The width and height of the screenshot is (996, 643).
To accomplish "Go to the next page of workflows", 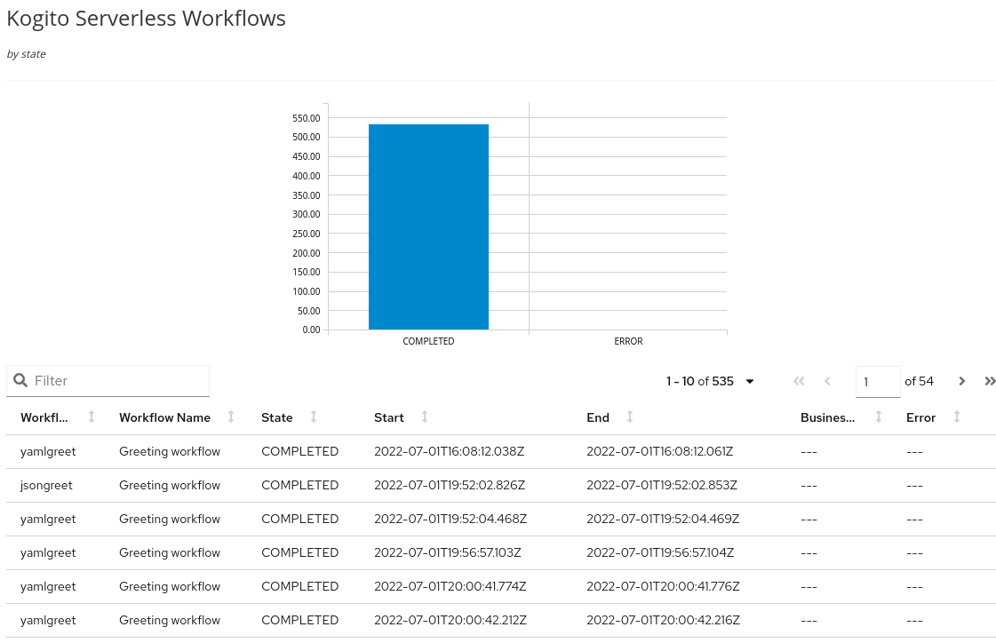I will [x=961, y=380].
